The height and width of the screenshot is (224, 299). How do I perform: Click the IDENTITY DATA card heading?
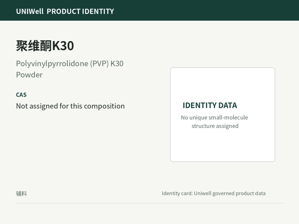(x=210, y=105)
